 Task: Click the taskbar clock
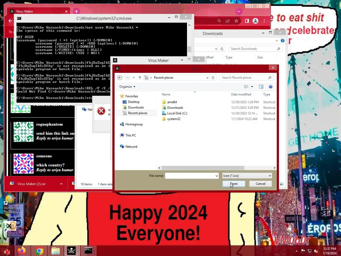click(330, 251)
